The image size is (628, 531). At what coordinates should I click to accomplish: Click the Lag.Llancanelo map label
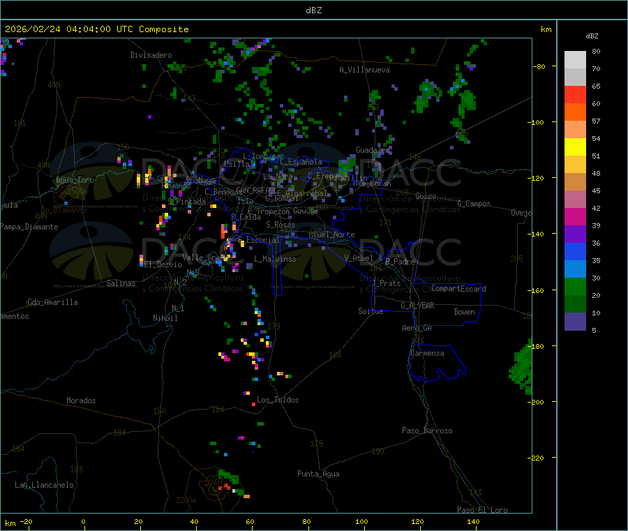point(44,485)
